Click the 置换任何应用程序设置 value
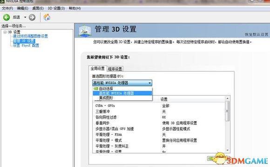Screen dimensions: 270x167 tap(179, 141)
